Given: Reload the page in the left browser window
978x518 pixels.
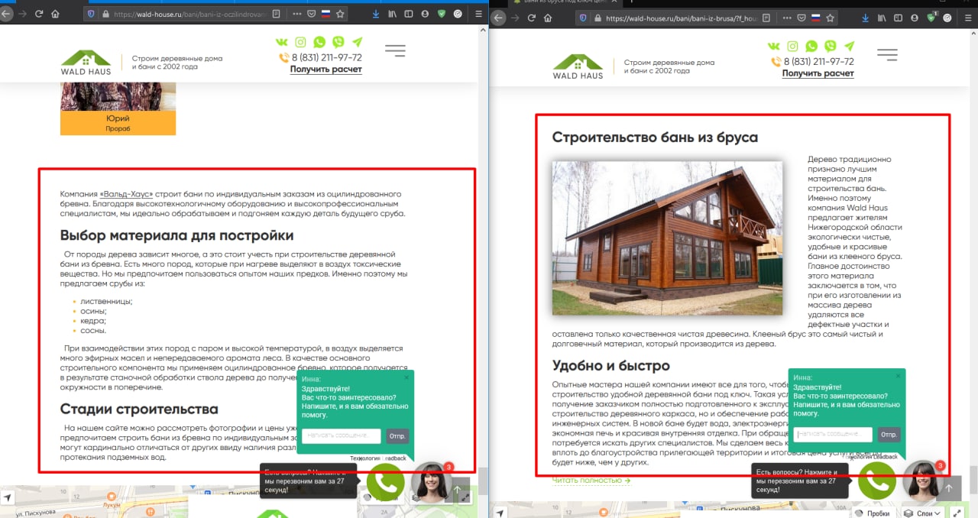Looking at the screenshot, I should (x=38, y=14).
